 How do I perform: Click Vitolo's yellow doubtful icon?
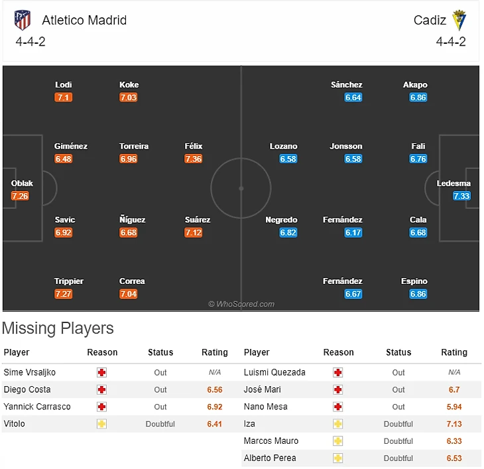(x=101, y=424)
